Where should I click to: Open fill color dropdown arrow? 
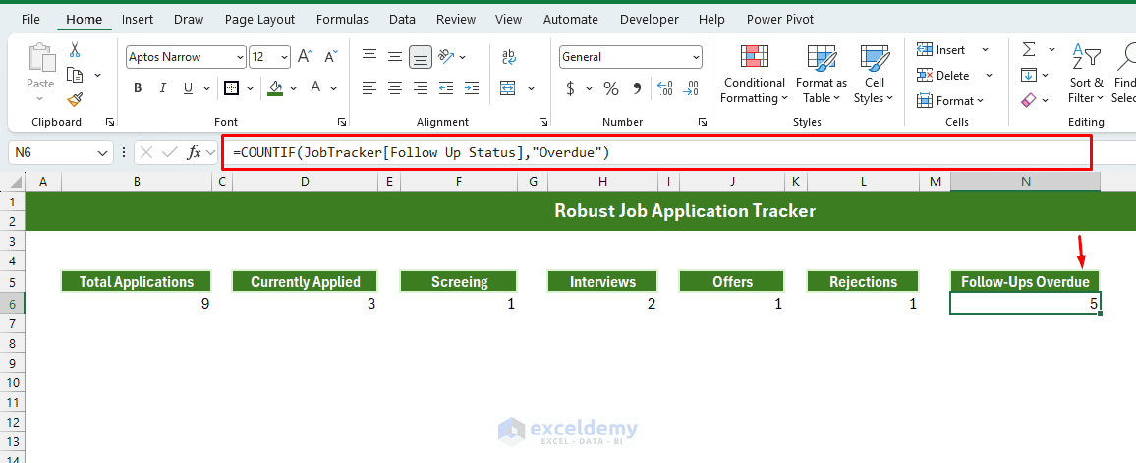(293, 88)
